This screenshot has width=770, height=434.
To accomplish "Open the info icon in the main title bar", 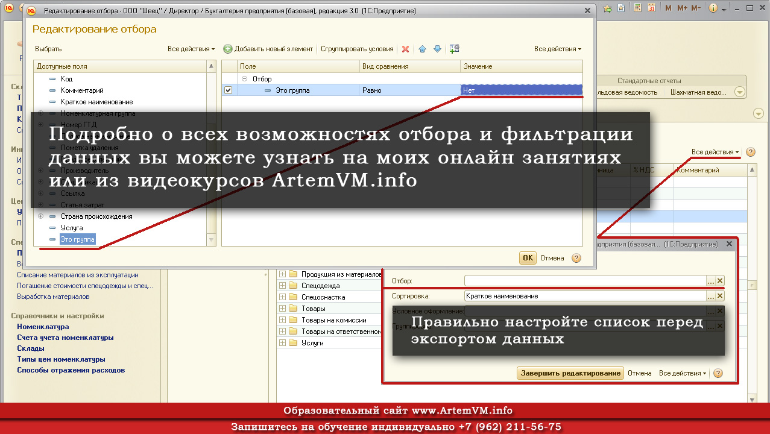I will (x=713, y=8).
